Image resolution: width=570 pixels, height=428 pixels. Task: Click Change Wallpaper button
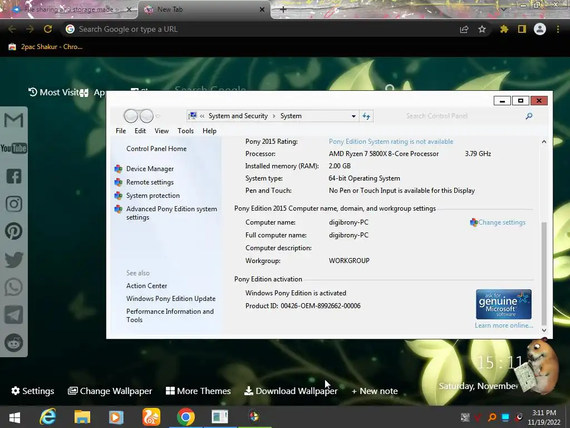[x=110, y=391]
